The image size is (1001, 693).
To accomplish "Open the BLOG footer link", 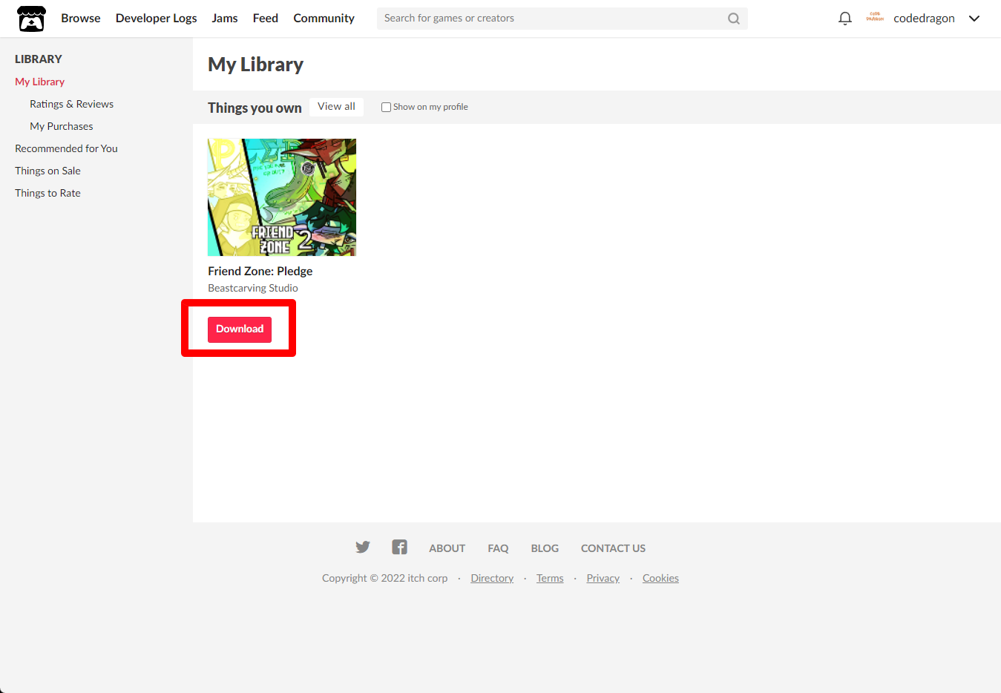I will 545,548.
